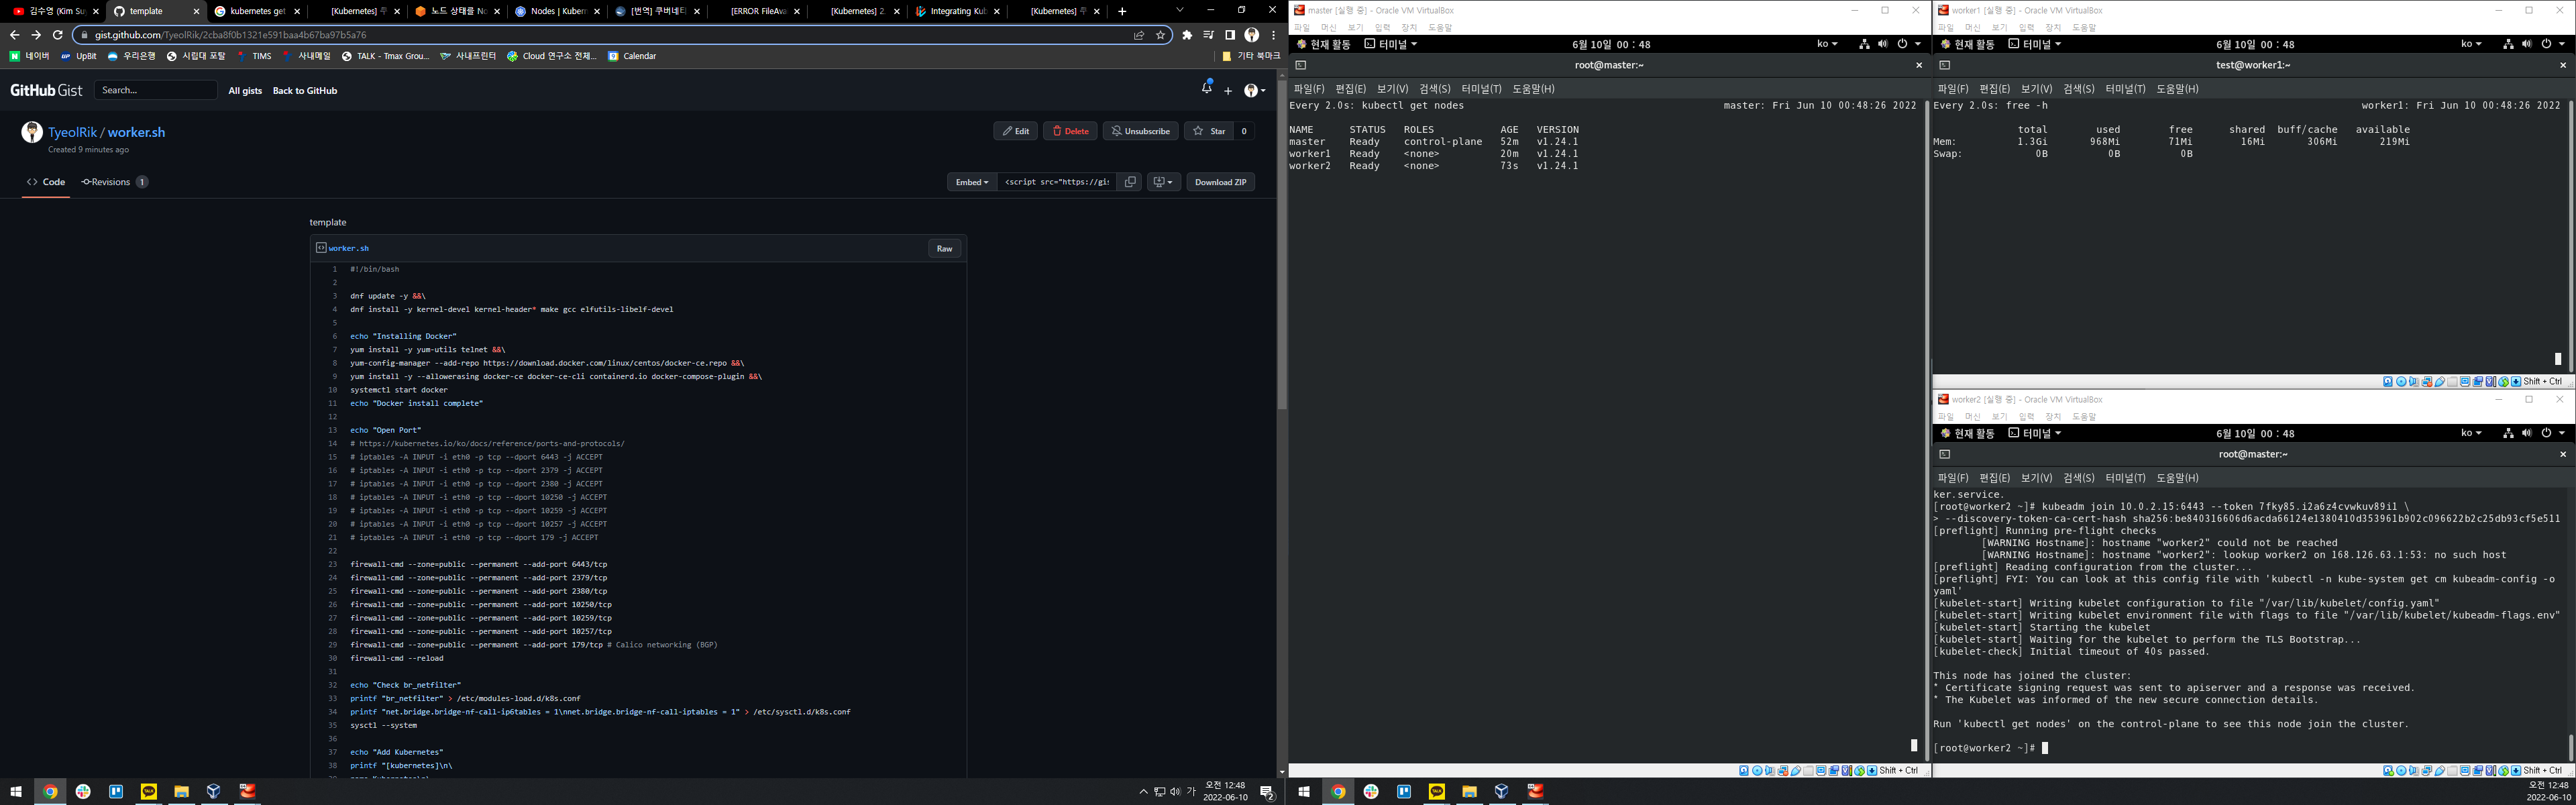Copy the embed script to clipboard

pos(1130,182)
